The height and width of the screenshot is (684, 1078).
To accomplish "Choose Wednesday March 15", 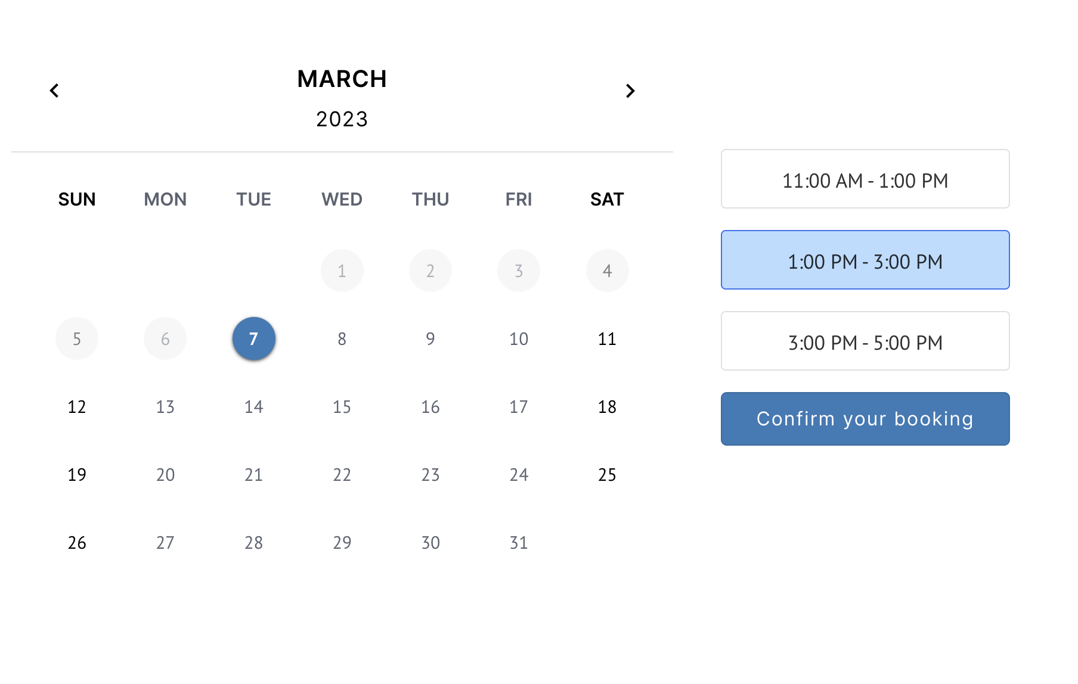I will (x=342, y=407).
